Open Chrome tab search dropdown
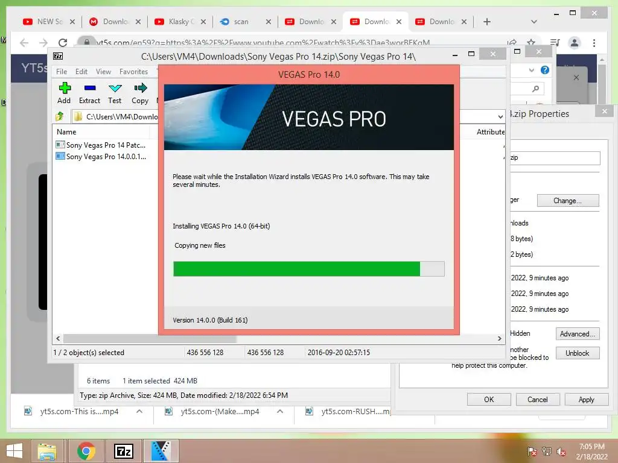 (534, 22)
